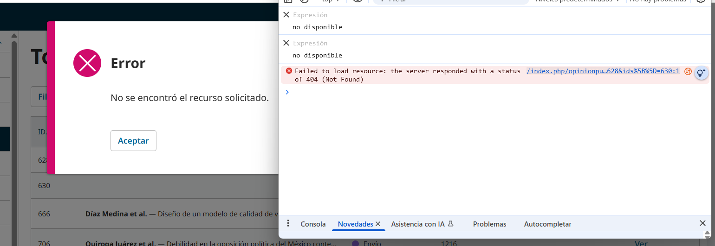
Task: Open the drawer three-dot menu
Action: 288,224
